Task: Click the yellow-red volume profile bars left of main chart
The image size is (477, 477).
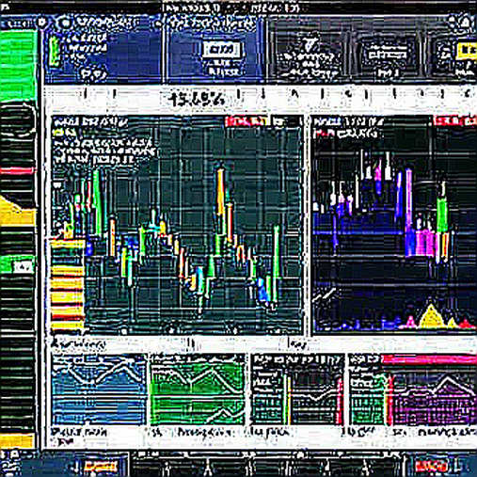Action: click(68, 284)
